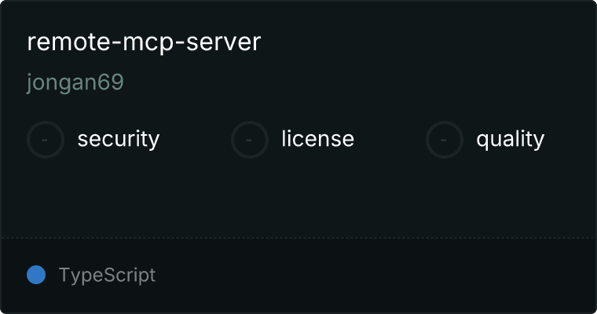Click the blue TypeScript language dot
Viewport: 597px width, 314px height.
click(36, 275)
